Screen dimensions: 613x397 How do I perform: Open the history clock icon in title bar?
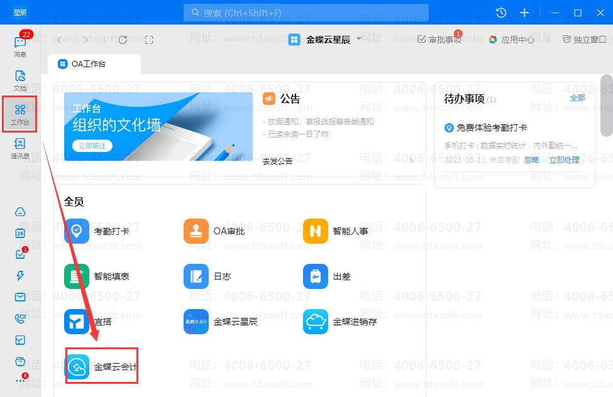click(501, 13)
